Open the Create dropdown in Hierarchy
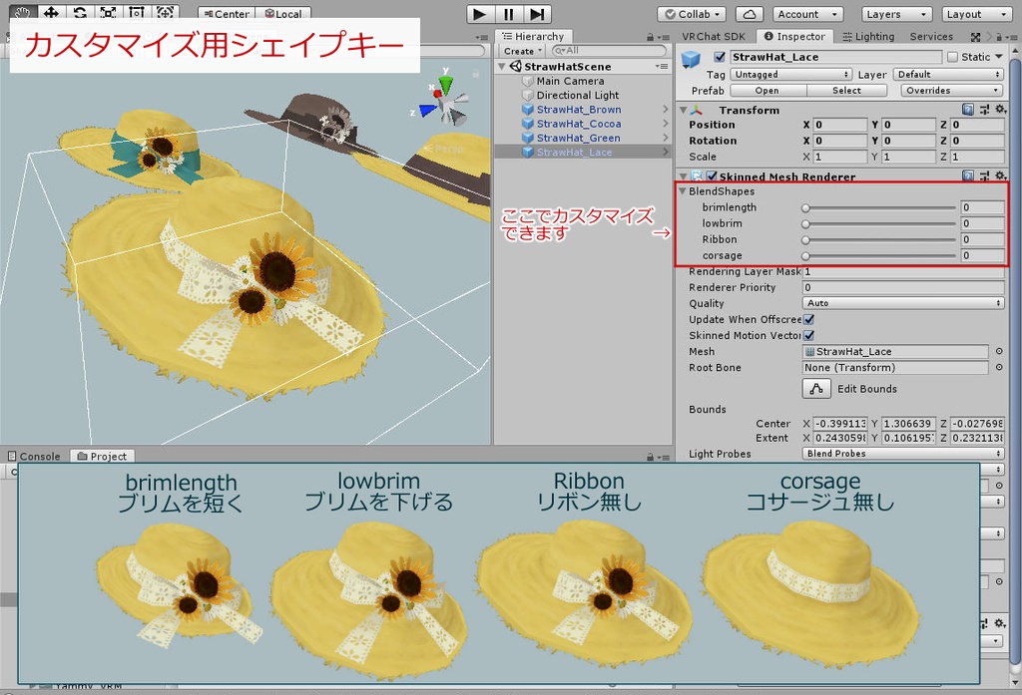 point(523,51)
